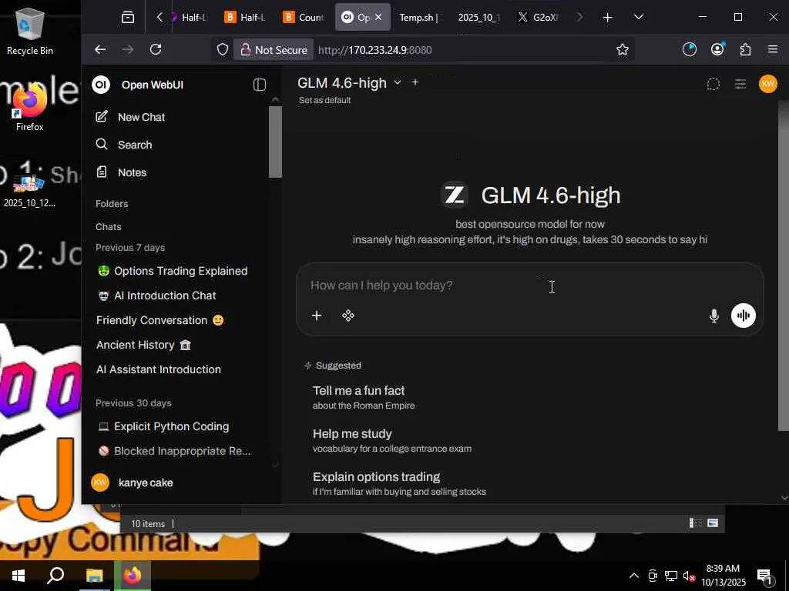The width and height of the screenshot is (789, 591).
Task: Click the sidebar scrollbar thumb
Action: (275, 142)
